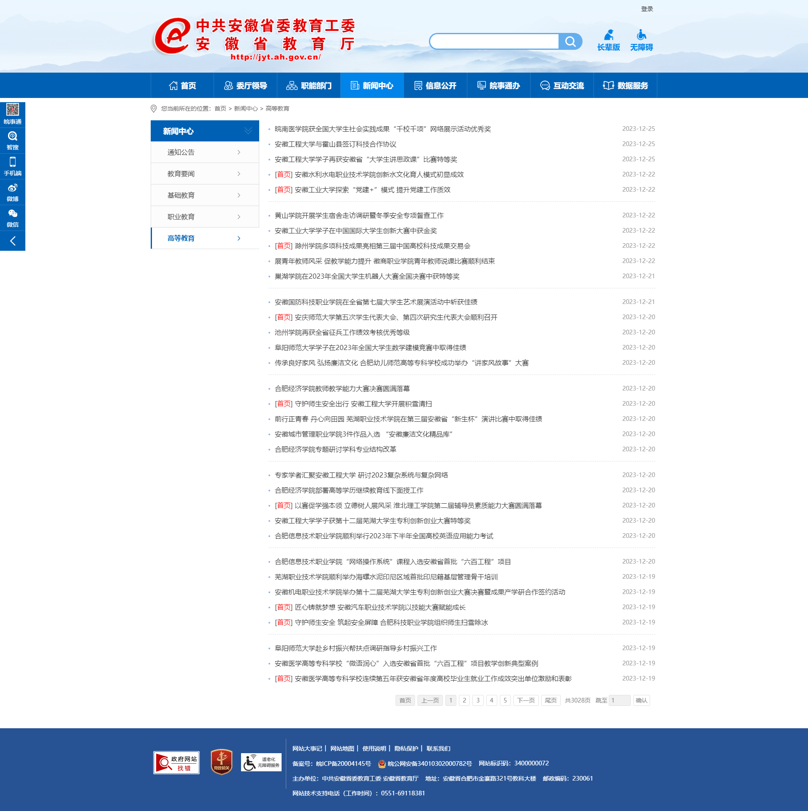Click the site logo emblem
Screen dimensions: 808x811
pos(172,36)
